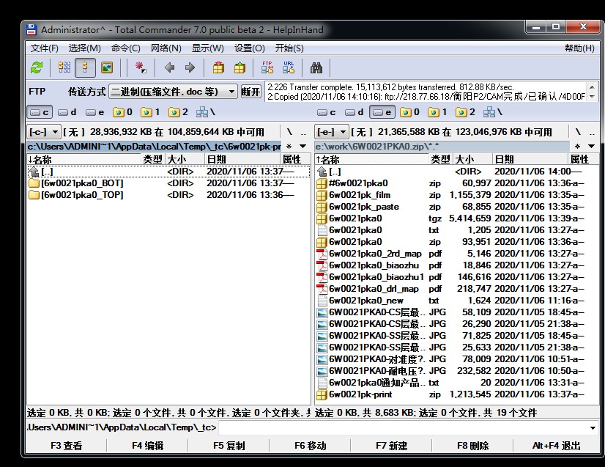605x467 pixels.
Task: Select the full details view icon
Action: coord(85,68)
